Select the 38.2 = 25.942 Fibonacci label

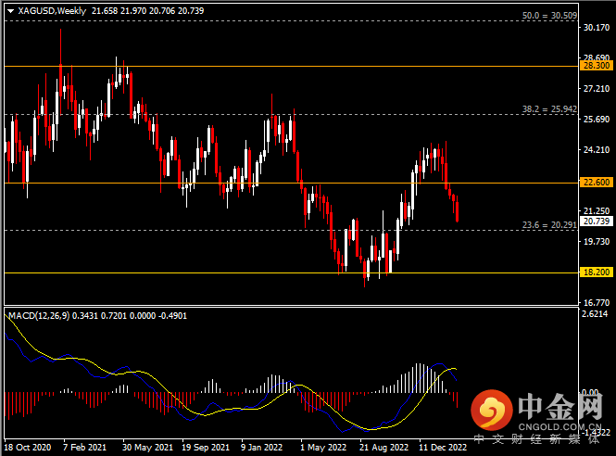[x=549, y=108]
